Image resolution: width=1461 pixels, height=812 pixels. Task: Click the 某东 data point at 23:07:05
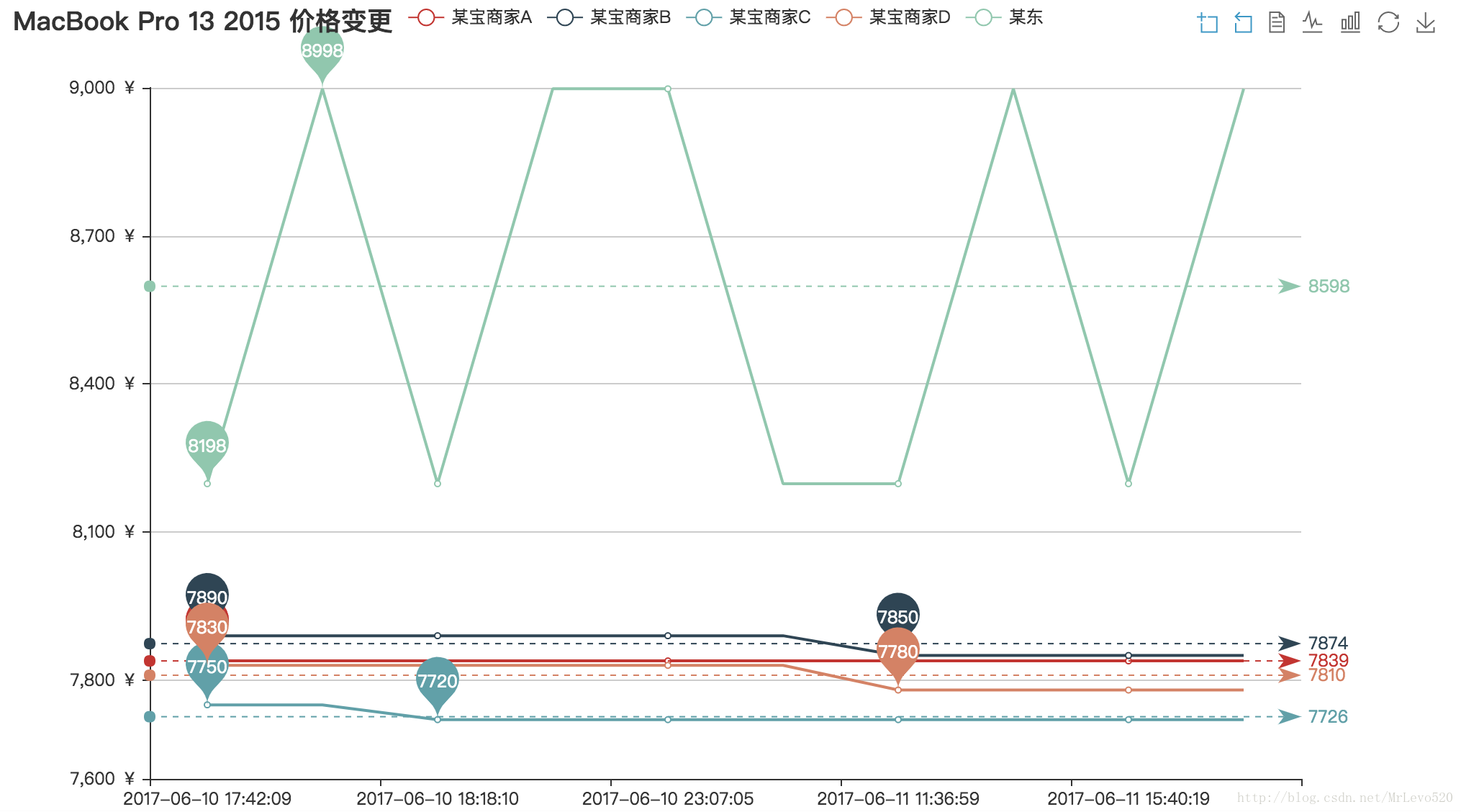[x=668, y=89]
